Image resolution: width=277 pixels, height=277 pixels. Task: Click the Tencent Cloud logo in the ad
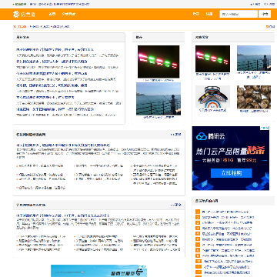(211, 136)
